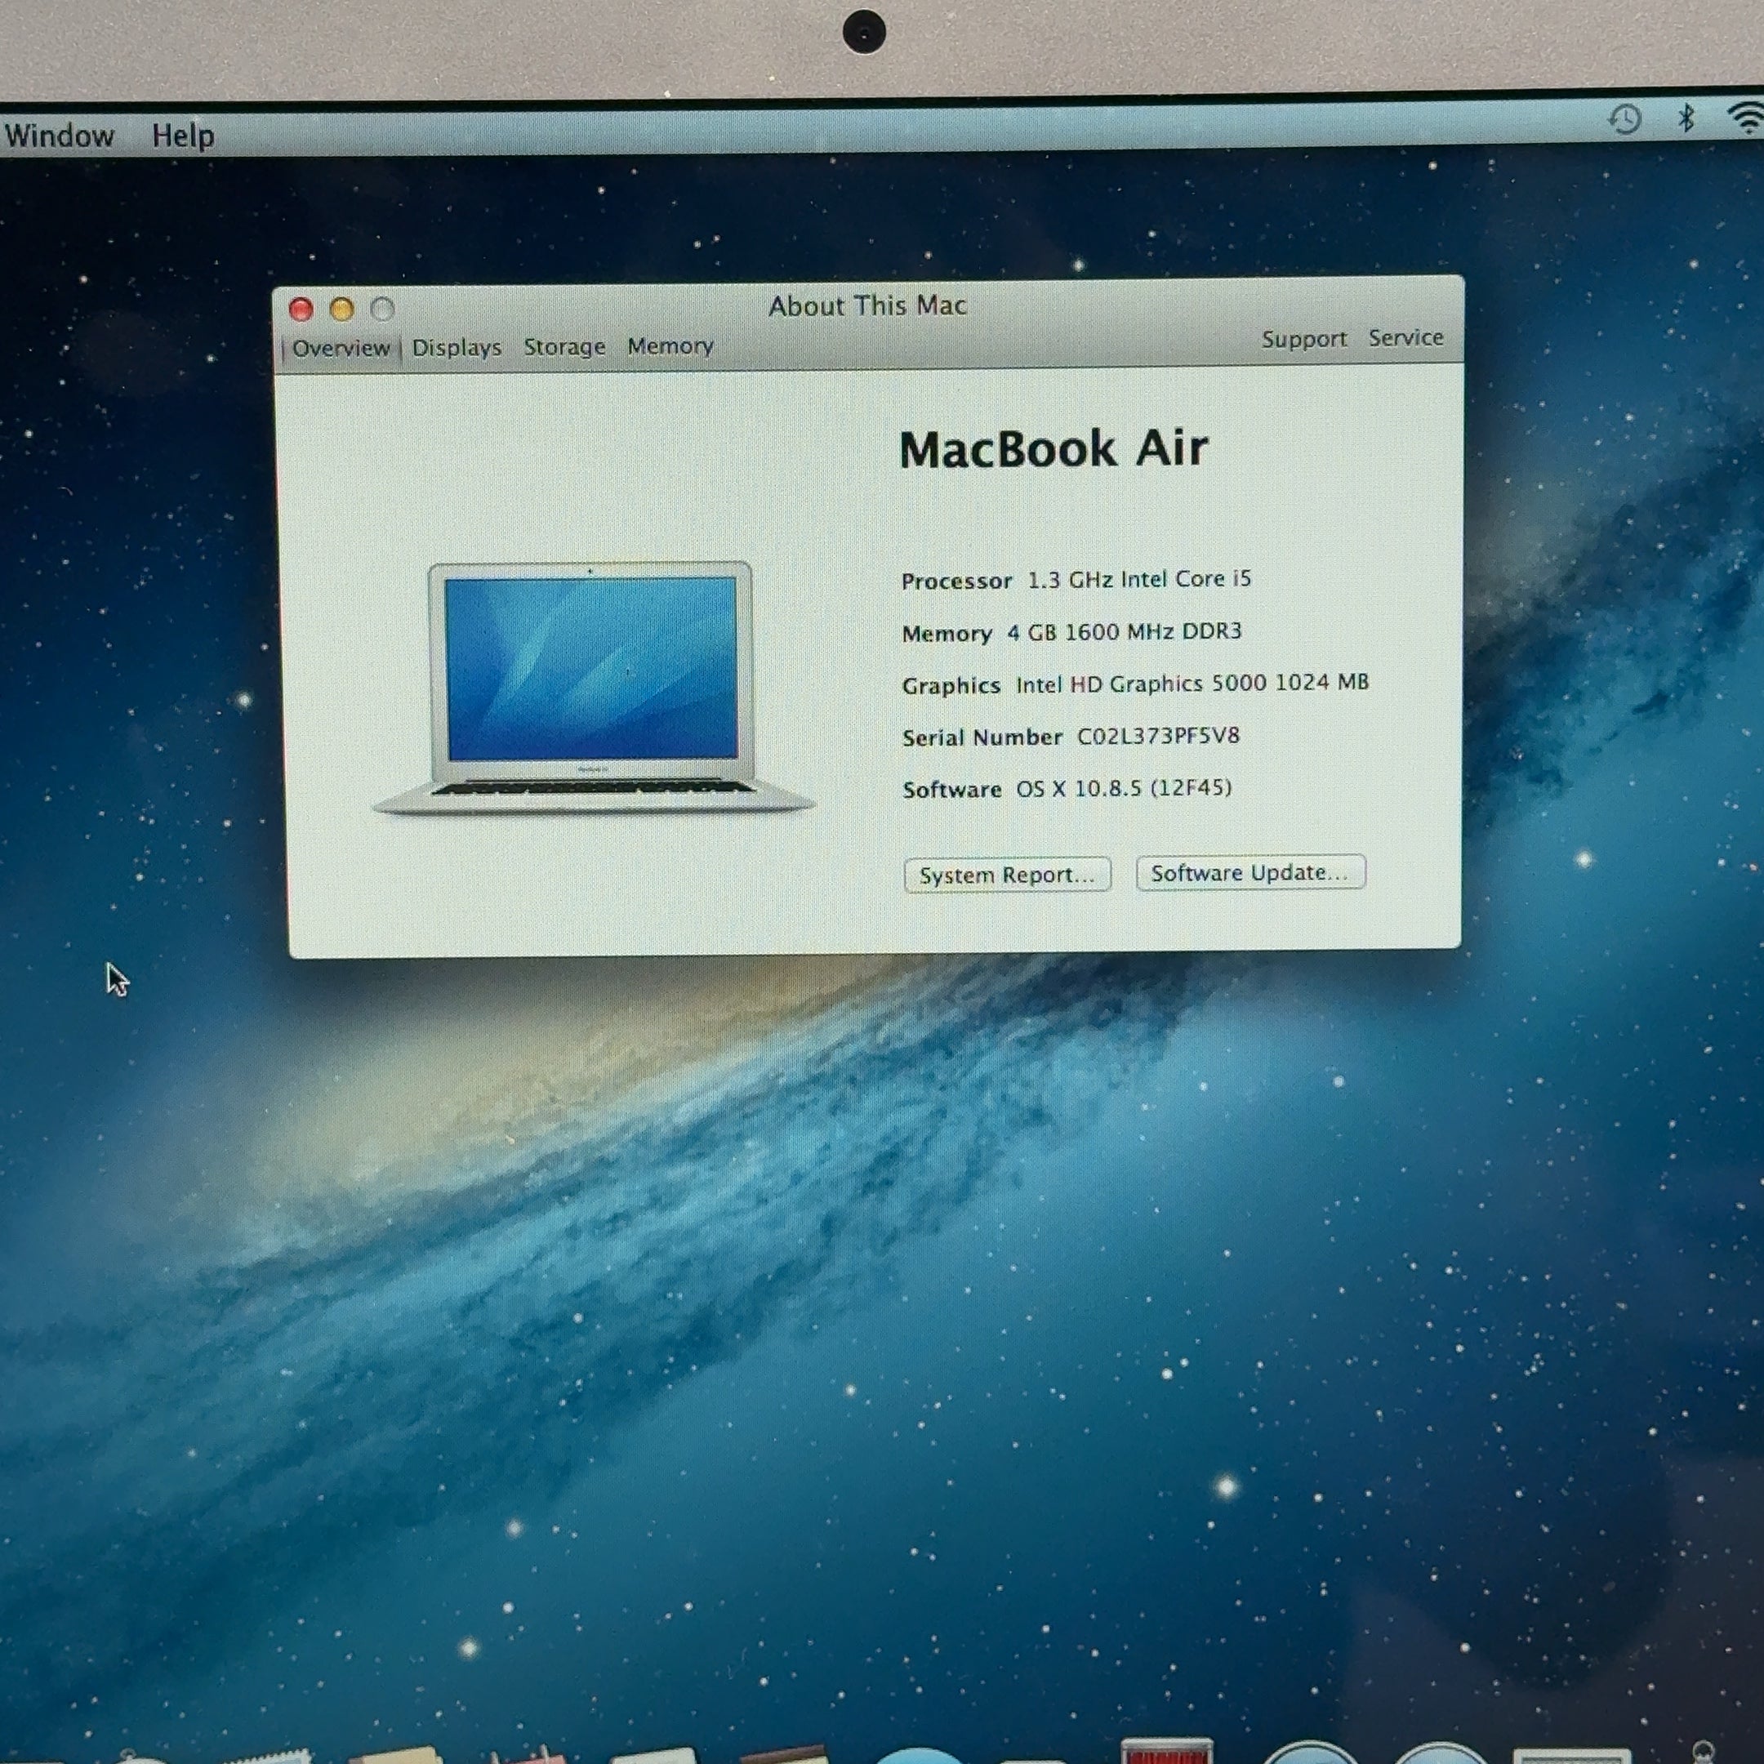
Task: Click the Software Update button
Action: [1250, 872]
